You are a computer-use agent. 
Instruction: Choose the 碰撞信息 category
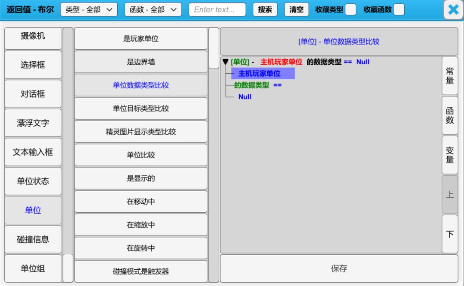click(x=33, y=239)
